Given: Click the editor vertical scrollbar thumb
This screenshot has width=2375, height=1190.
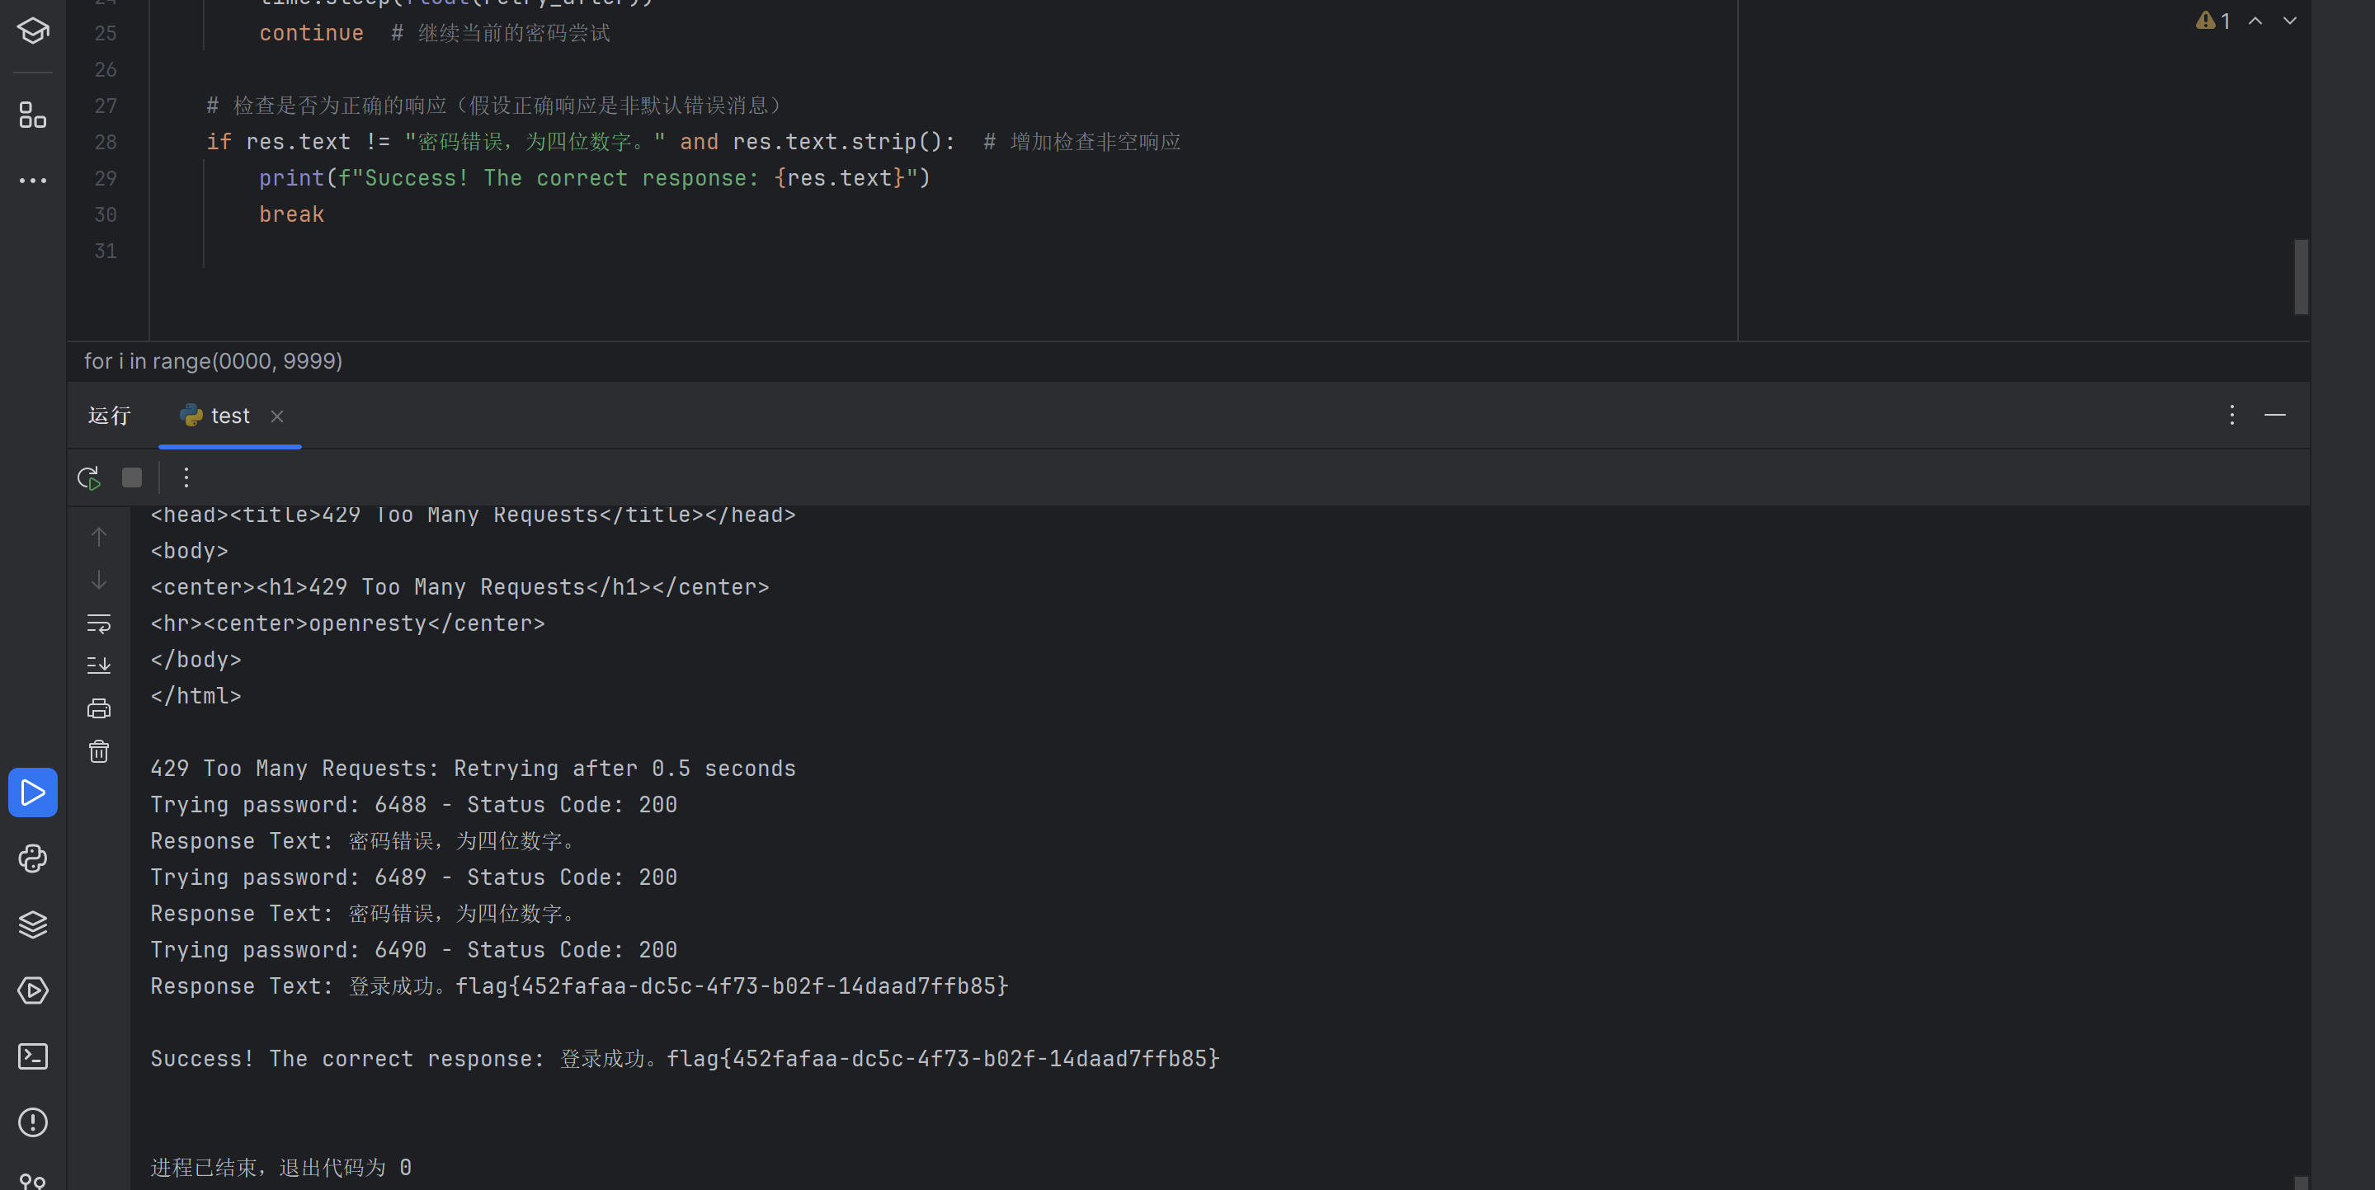Looking at the screenshot, I should tap(2302, 276).
